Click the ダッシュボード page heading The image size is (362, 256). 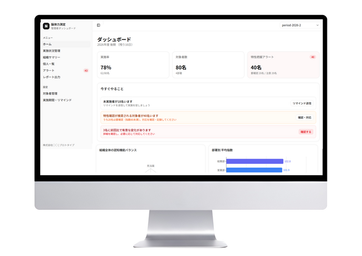[x=114, y=40]
